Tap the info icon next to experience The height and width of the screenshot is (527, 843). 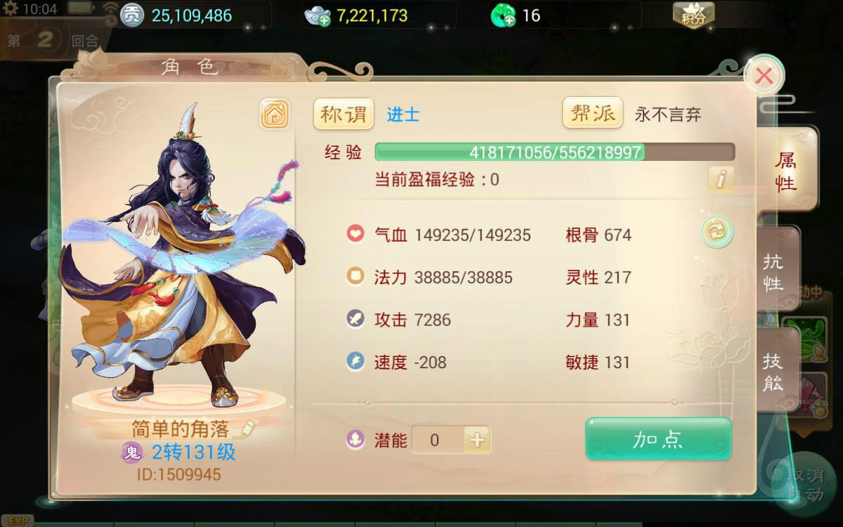coord(721,179)
